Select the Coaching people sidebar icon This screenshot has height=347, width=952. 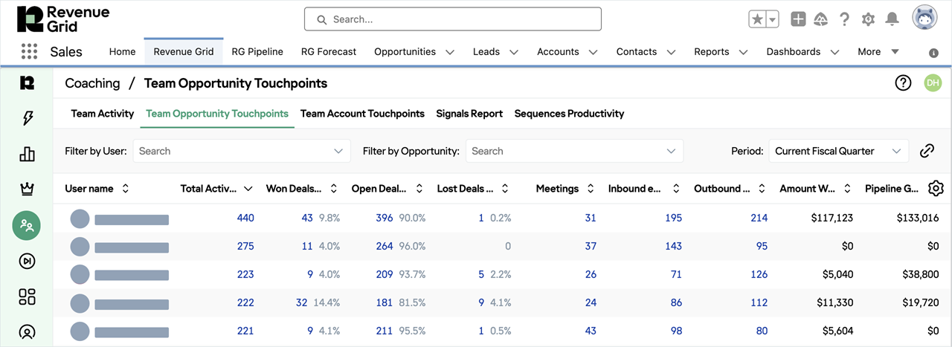pyautogui.click(x=28, y=225)
